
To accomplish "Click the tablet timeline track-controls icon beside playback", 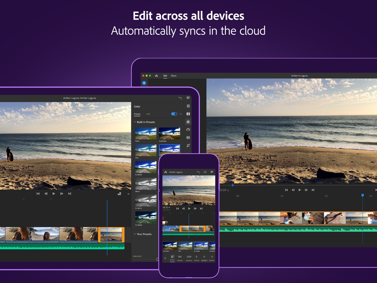I will tap(119, 194).
